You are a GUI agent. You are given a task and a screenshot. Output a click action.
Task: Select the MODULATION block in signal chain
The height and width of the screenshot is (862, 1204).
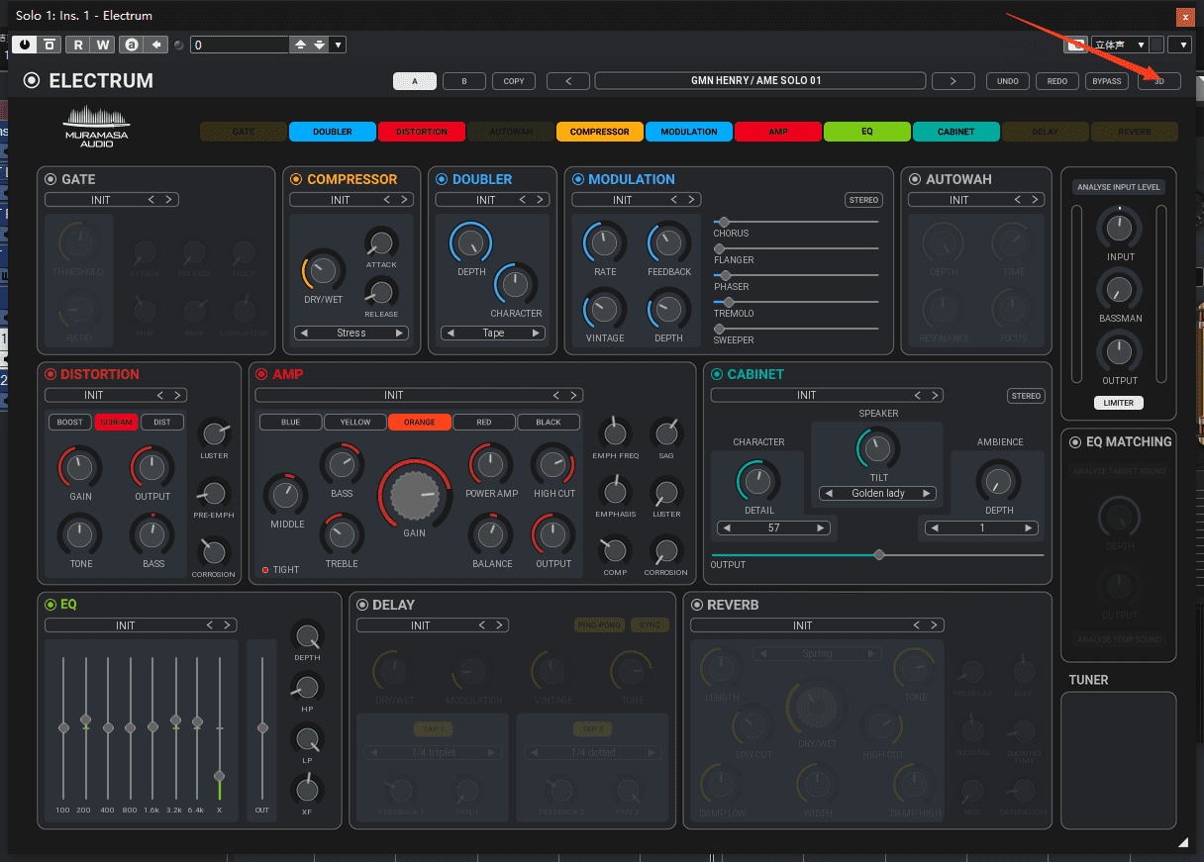[x=689, y=132]
